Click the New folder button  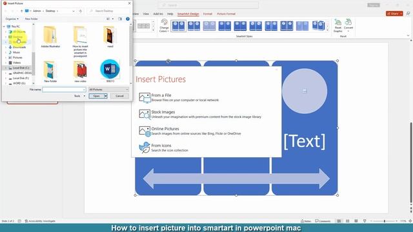32,19
